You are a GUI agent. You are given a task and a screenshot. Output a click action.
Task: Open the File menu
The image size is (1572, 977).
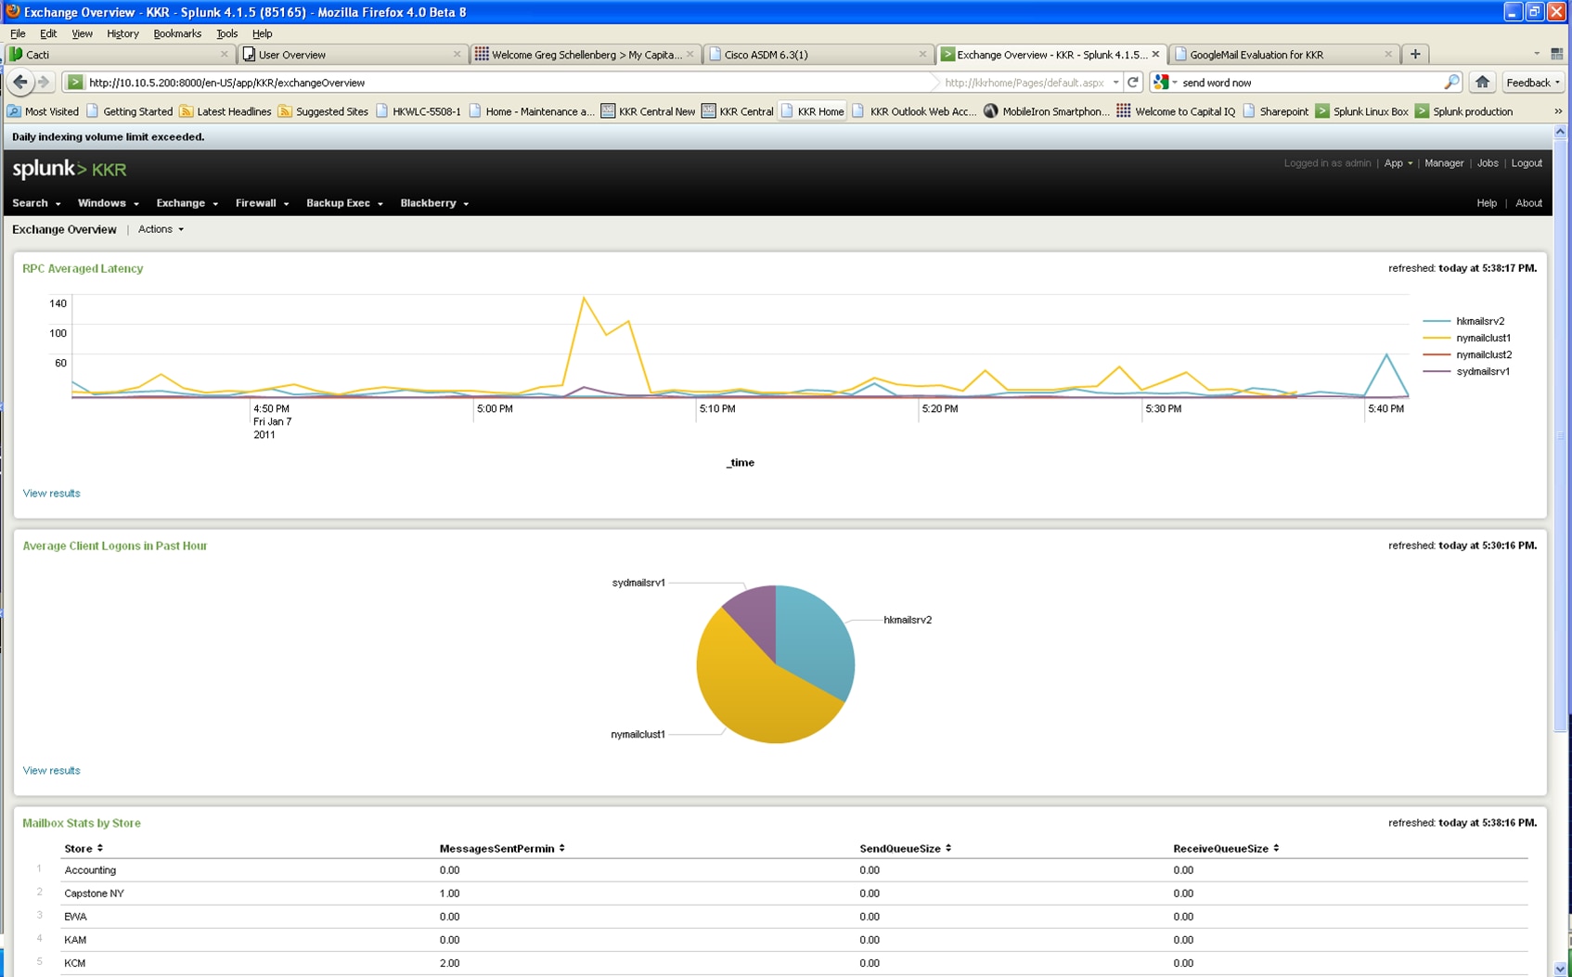(x=18, y=33)
